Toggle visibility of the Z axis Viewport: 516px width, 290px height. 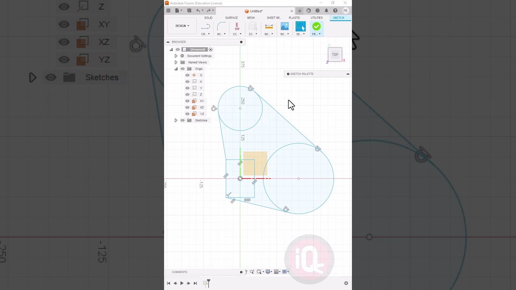[x=187, y=95]
